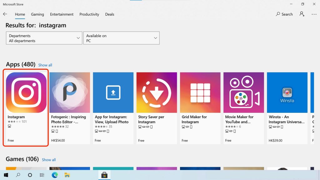
Task: Click the HK$39.00 price of Winsta
Action: click(276, 140)
